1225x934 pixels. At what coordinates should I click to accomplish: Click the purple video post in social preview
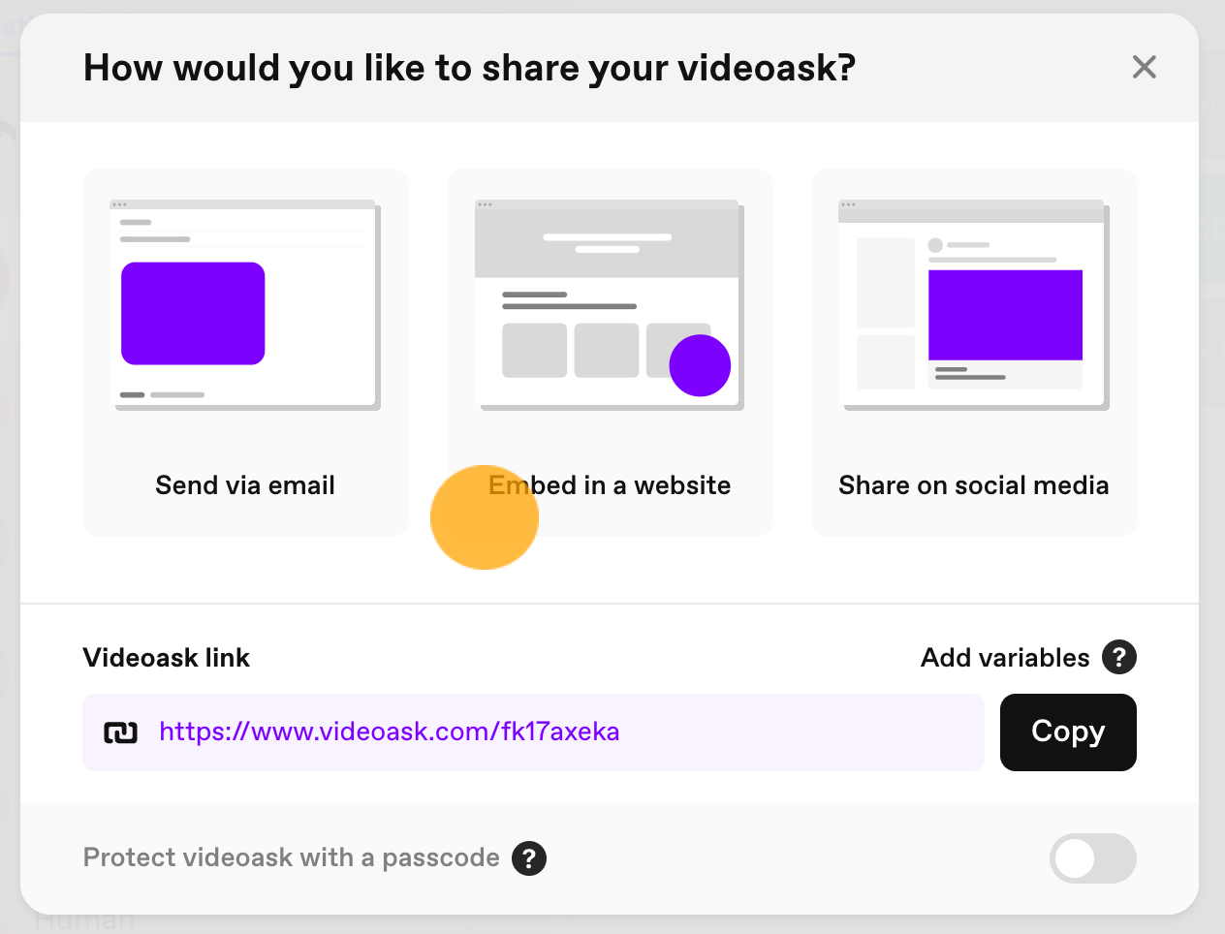[1005, 315]
